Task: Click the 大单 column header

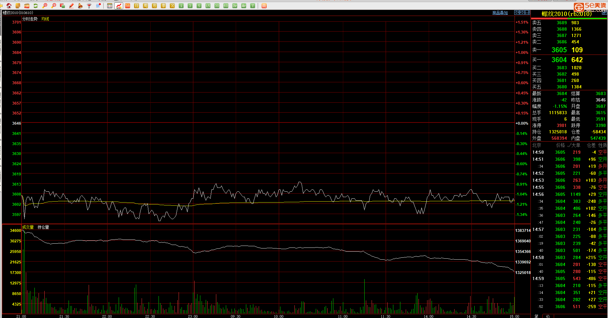Action: pos(575,145)
